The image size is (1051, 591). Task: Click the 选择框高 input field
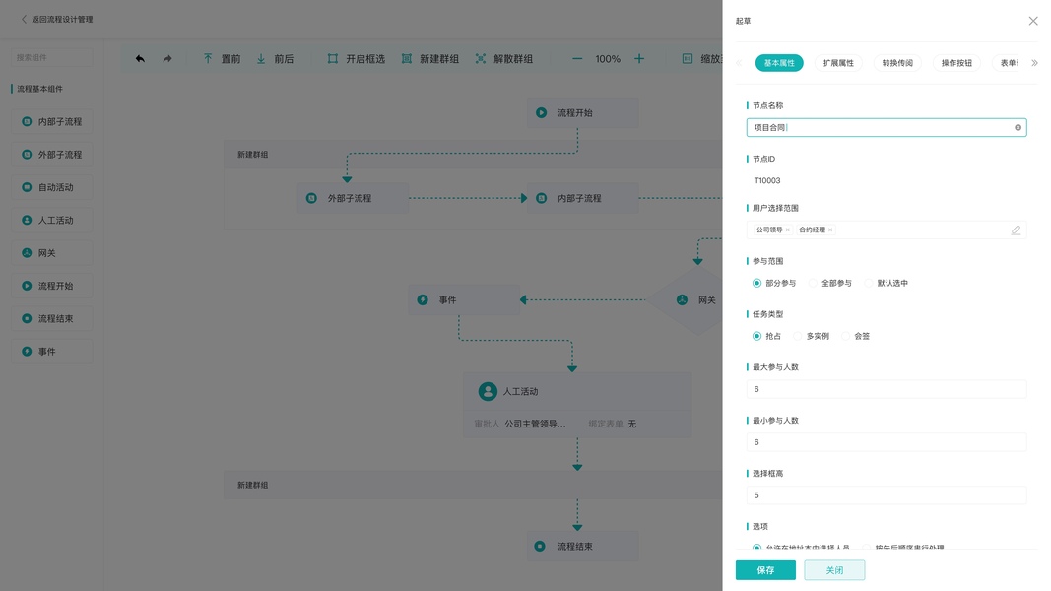coord(887,495)
